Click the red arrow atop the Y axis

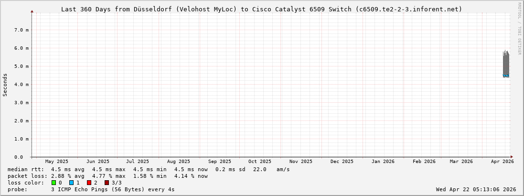pyautogui.click(x=32, y=11)
